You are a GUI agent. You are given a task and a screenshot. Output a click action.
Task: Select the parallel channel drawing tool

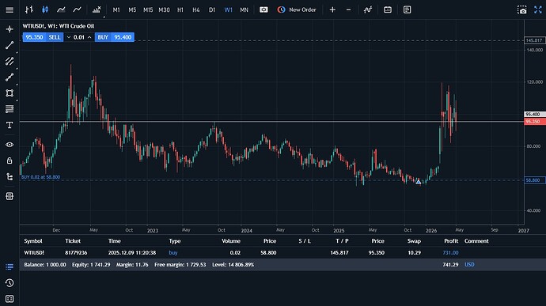(x=9, y=61)
